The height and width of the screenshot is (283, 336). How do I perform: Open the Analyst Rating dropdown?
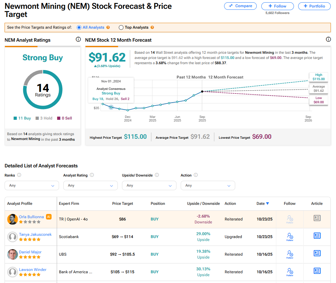[x=90, y=185]
